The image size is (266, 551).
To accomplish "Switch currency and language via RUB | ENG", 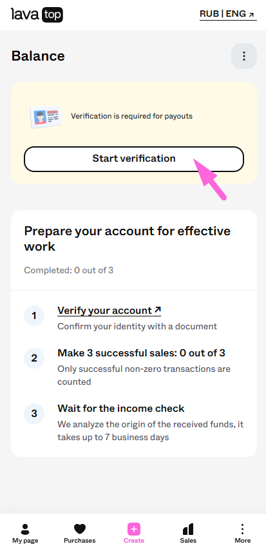I will [228, 14].
